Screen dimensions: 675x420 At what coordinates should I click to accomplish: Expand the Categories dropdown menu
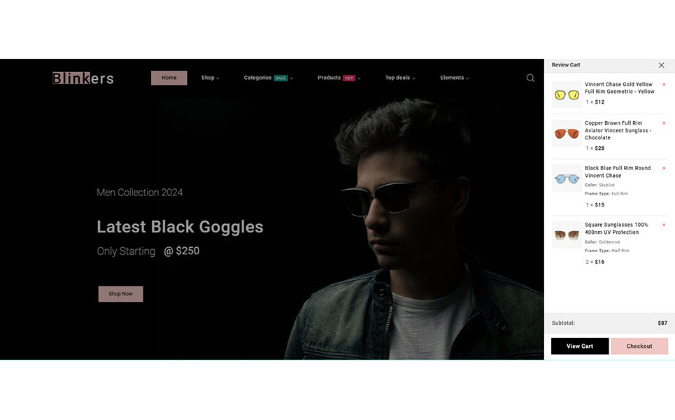tap(268, 78)
